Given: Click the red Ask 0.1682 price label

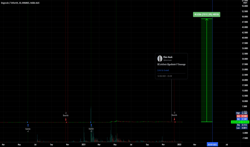Looking at the screenshot, I should 242,116.
